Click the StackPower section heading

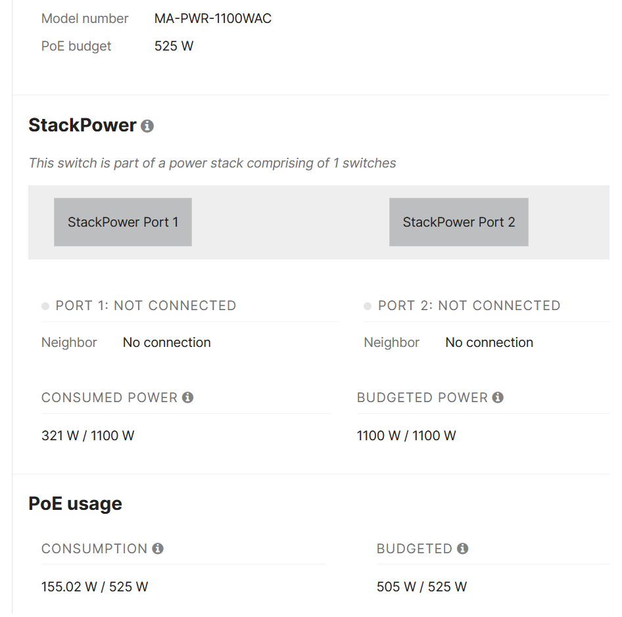coord(82,126)
